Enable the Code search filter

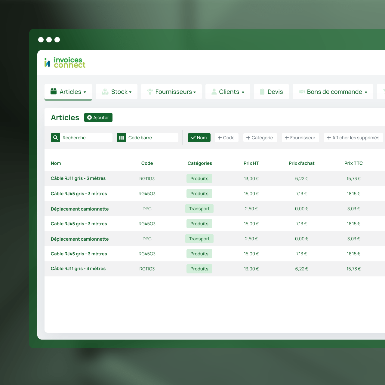click(x=226, y=138)
